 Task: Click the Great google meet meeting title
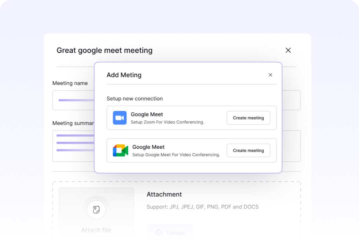pos(105,50)
